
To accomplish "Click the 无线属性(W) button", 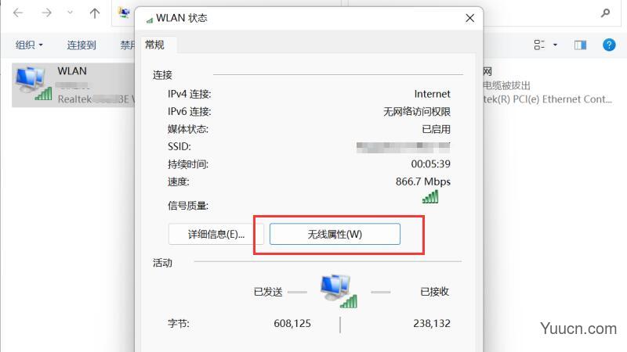I will pyautogui.click(x=335, y=234).
